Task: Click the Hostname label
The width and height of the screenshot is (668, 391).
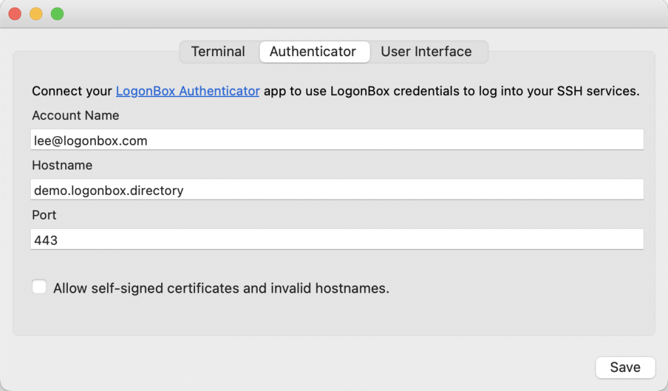Action: tap(61, 165)
